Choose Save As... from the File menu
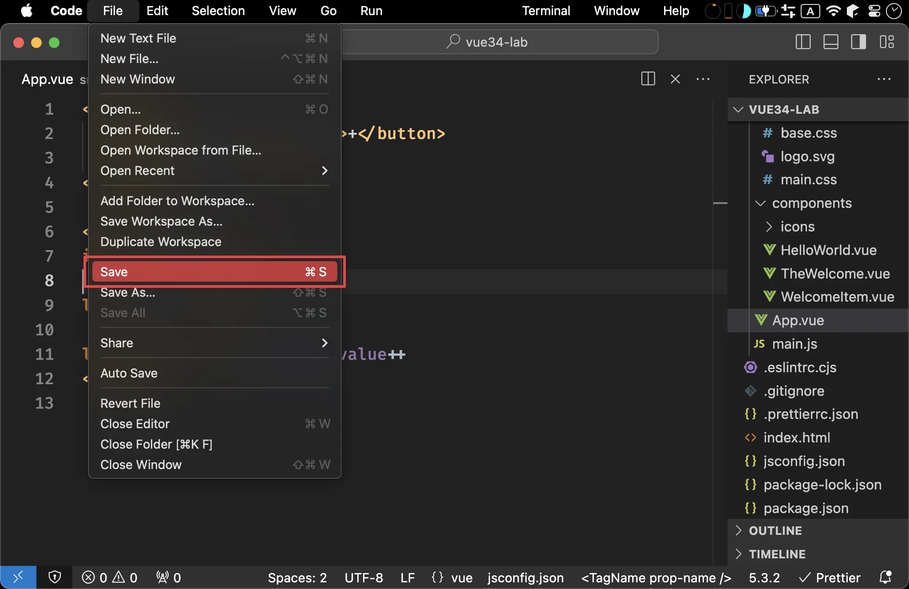 point(214,292)
